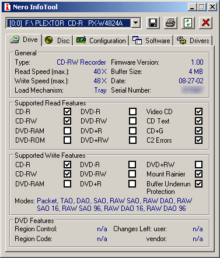This screenshot has width=220, height=258.
Task: Toggle CD-R checkbox under Read Features
Action: click(x=67, y=112)
